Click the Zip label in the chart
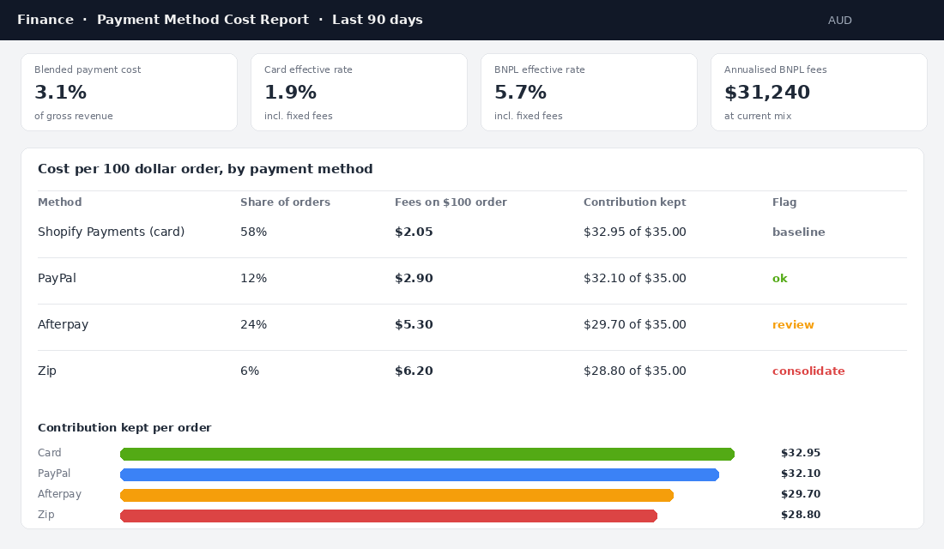944x549 pixels. coord(45,515)
